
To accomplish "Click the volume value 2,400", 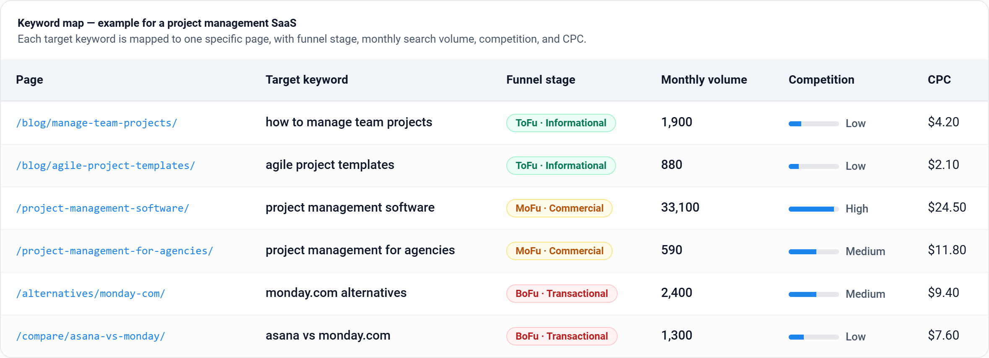I will (677, 293).
